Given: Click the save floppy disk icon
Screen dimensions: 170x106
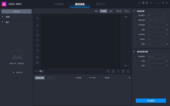Looking at the screenshot, I should pos(123,71).
